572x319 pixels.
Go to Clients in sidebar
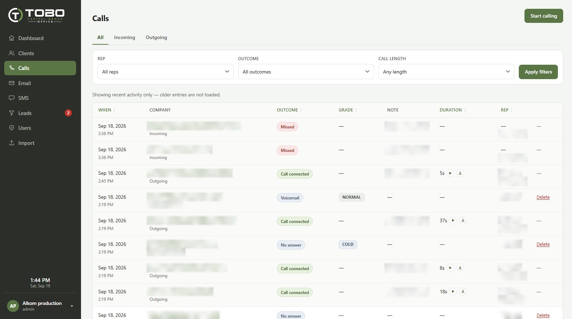coord(40,53)
